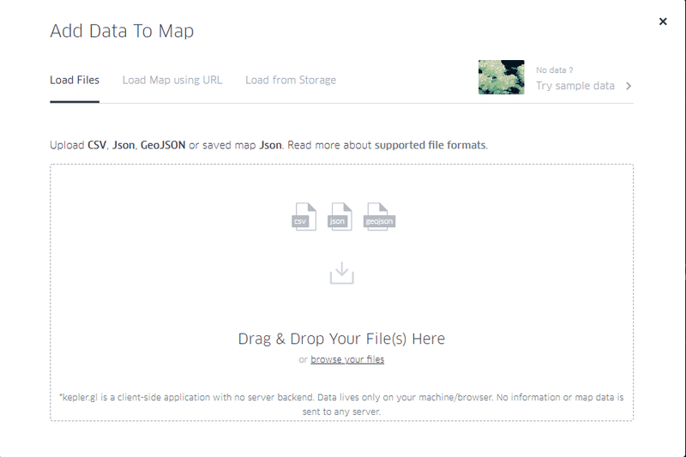Click the kepler.gl client-side disclaimer text

click(341, 404)
